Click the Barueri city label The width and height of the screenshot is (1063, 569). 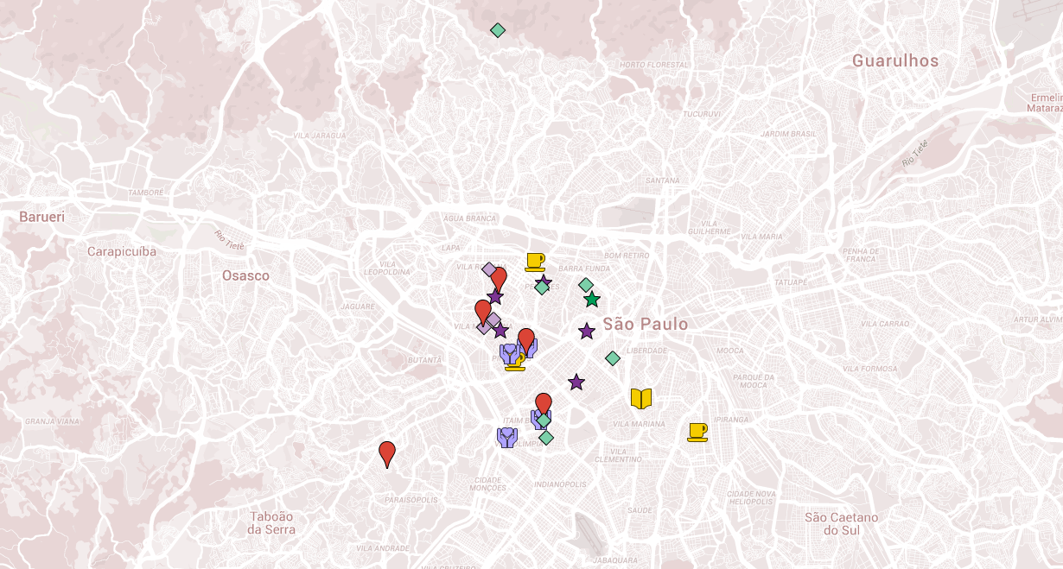click(42, 217)
